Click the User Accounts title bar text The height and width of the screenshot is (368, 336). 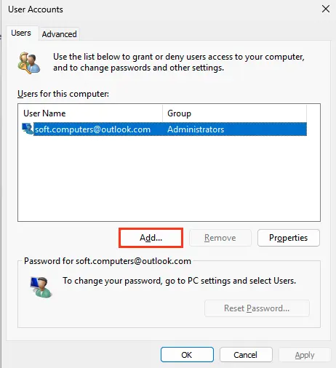tap(36, 9)
